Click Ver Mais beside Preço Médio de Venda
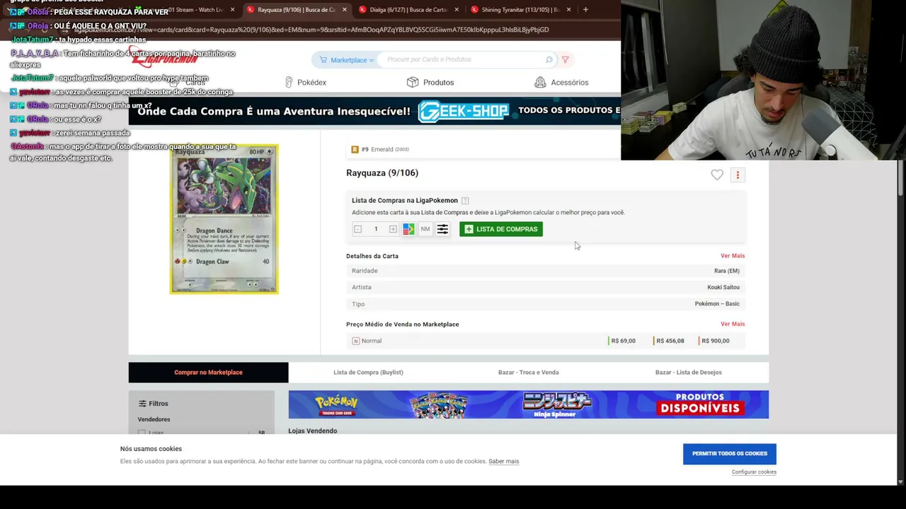 click(733, 324)
